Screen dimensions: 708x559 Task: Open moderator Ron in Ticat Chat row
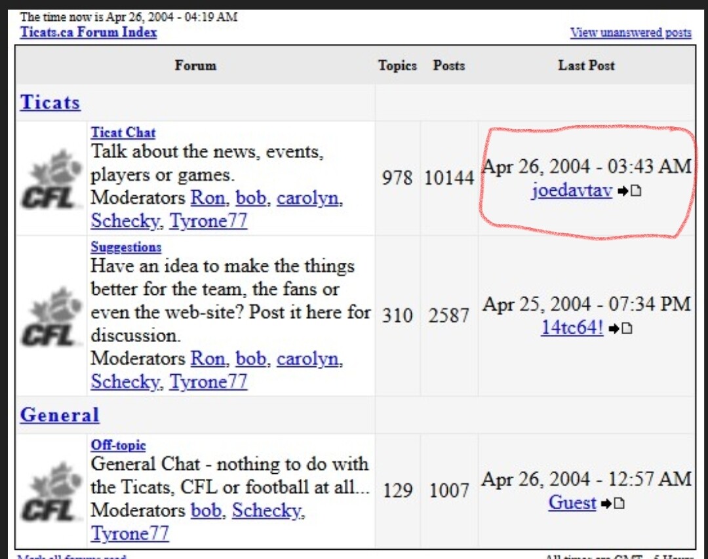208,197
